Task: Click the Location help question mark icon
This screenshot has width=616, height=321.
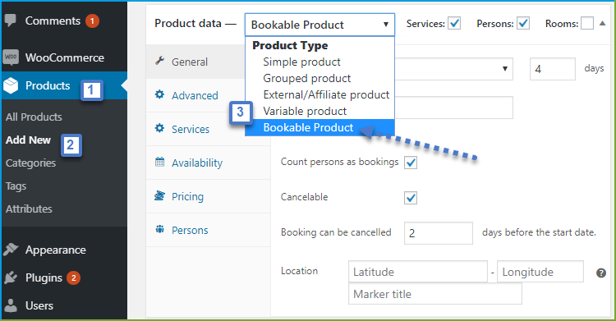Action: [601, 273]
